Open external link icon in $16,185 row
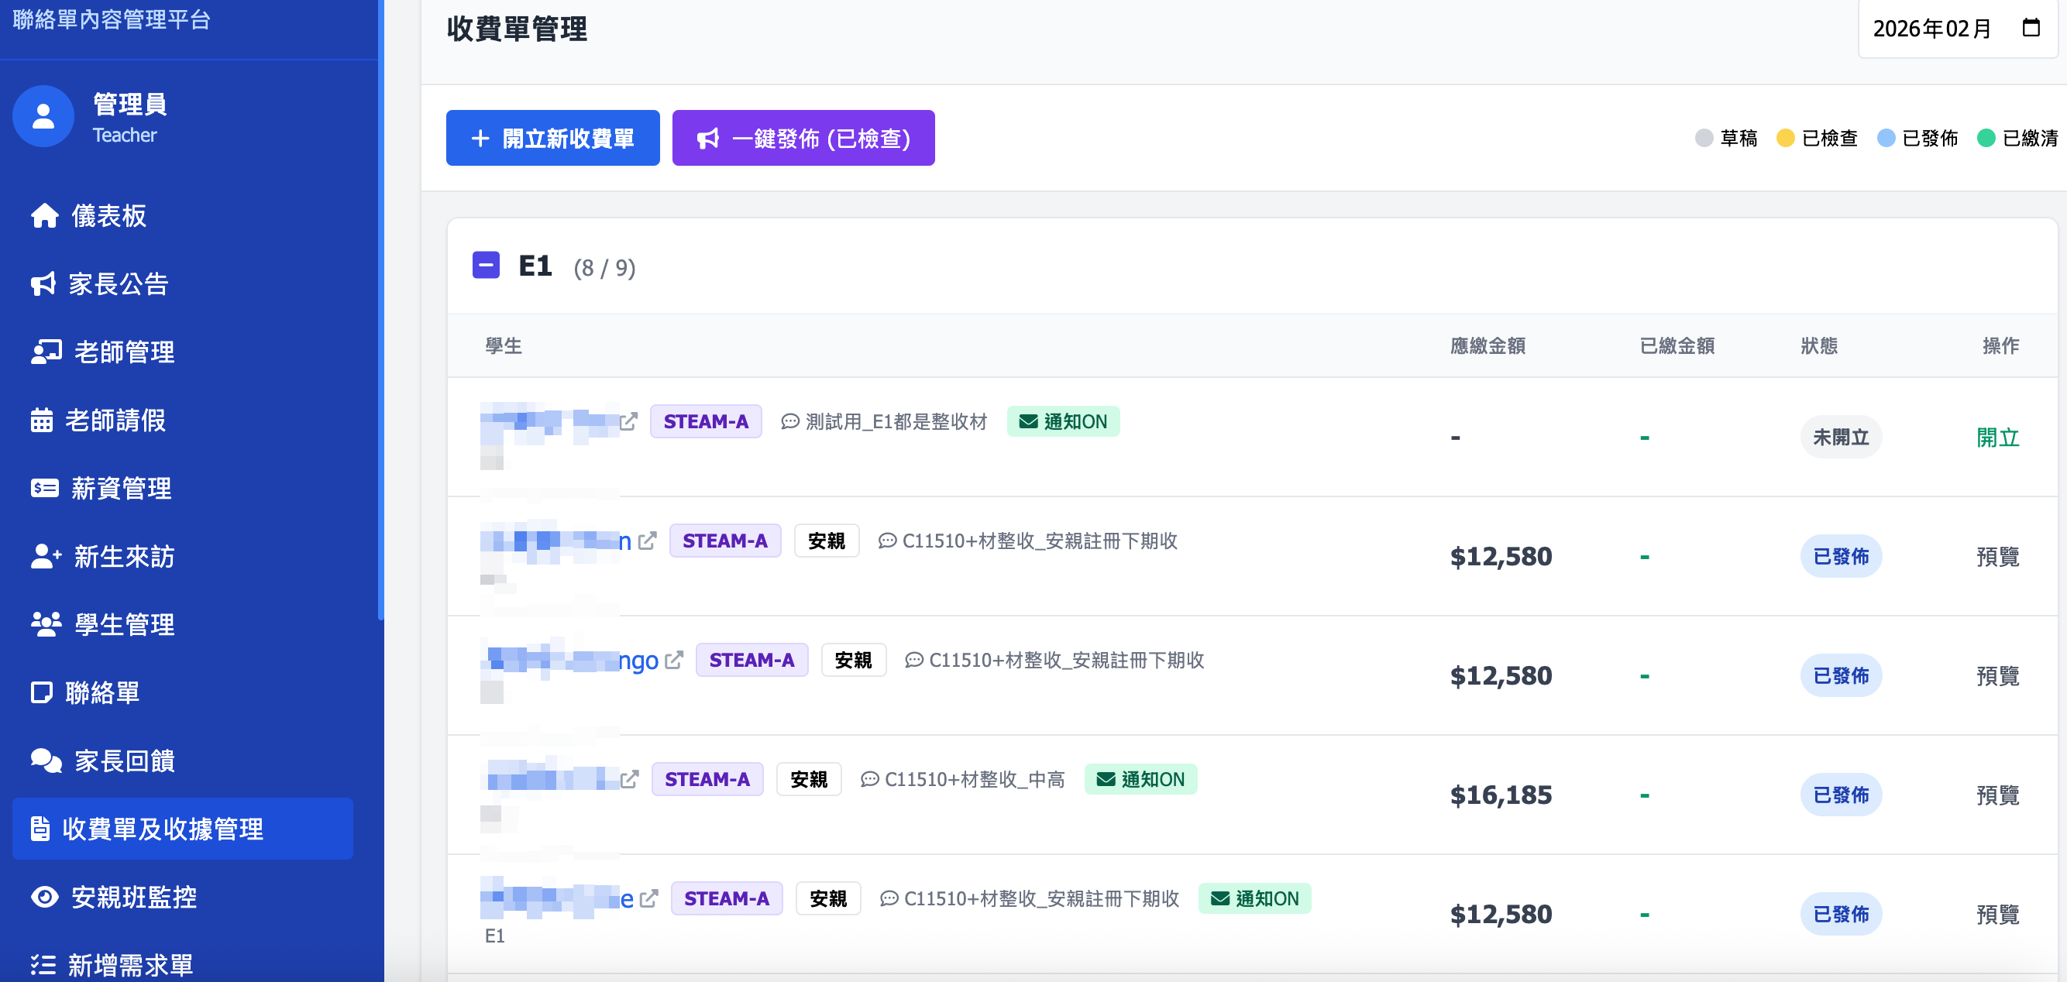The image size is (2067, 982). click(629, 779)
